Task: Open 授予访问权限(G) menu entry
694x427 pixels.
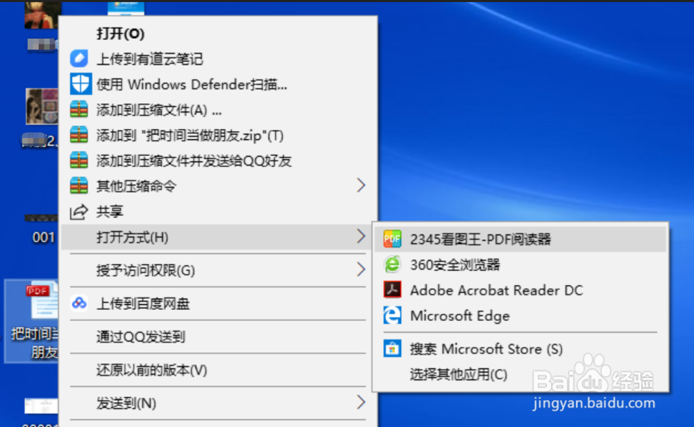Action: (218, 270)
